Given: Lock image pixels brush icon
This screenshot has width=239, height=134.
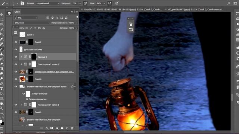Looking at the screenshot, I should coord(31,28).
